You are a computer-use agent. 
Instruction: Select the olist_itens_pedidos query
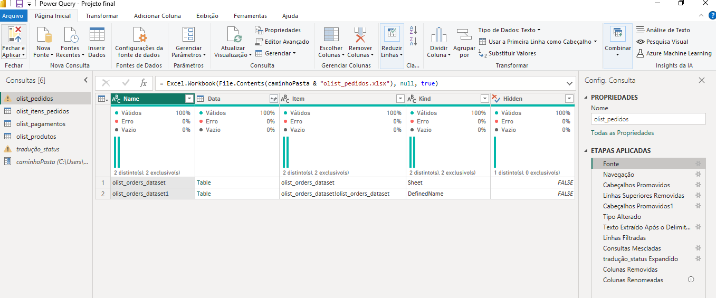[45, 111]
